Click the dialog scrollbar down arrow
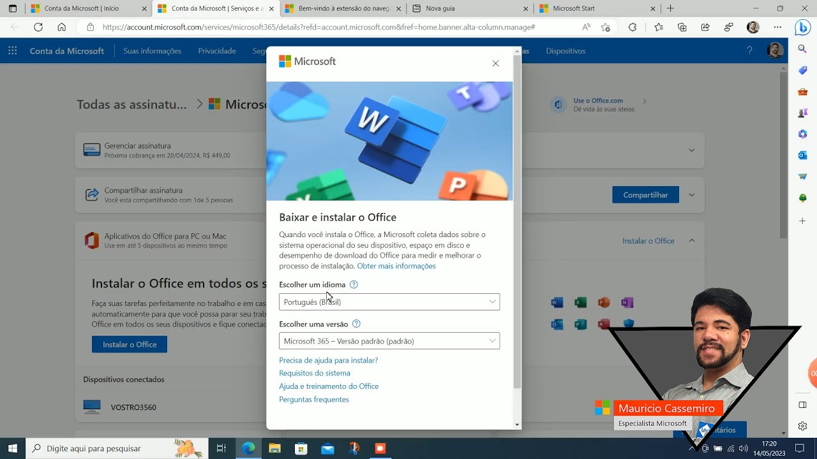Screen dimensions: 817x459 (x=517, y=425)
